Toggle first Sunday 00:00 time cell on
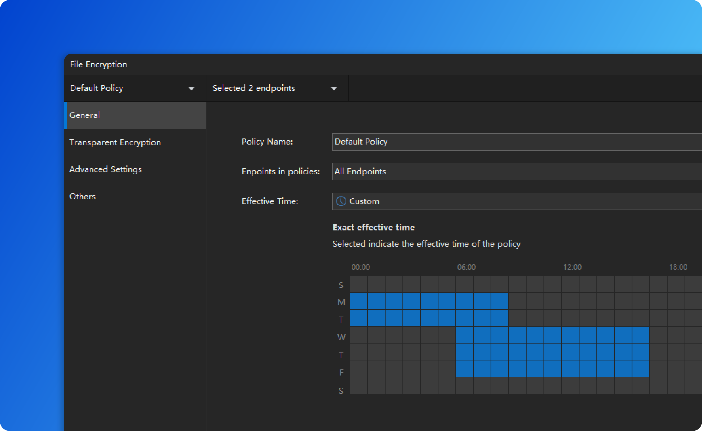The width and height of the screenshot is (702, 431). tap(359, 284)
